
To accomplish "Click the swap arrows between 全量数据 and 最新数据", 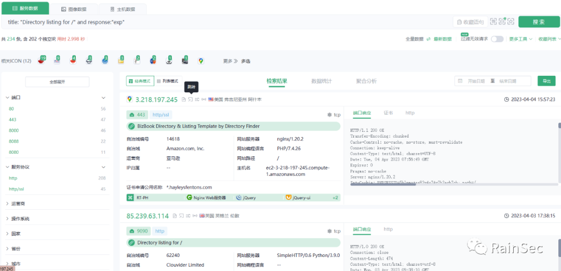I will (x=428, y=39).
